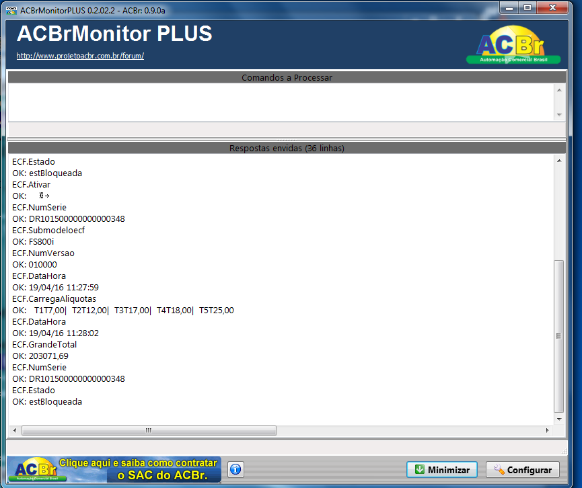This screenshot has height=488, width=582.
Task: Maximize the ACBrMonitorPLUS window
Action: [528, 8]
